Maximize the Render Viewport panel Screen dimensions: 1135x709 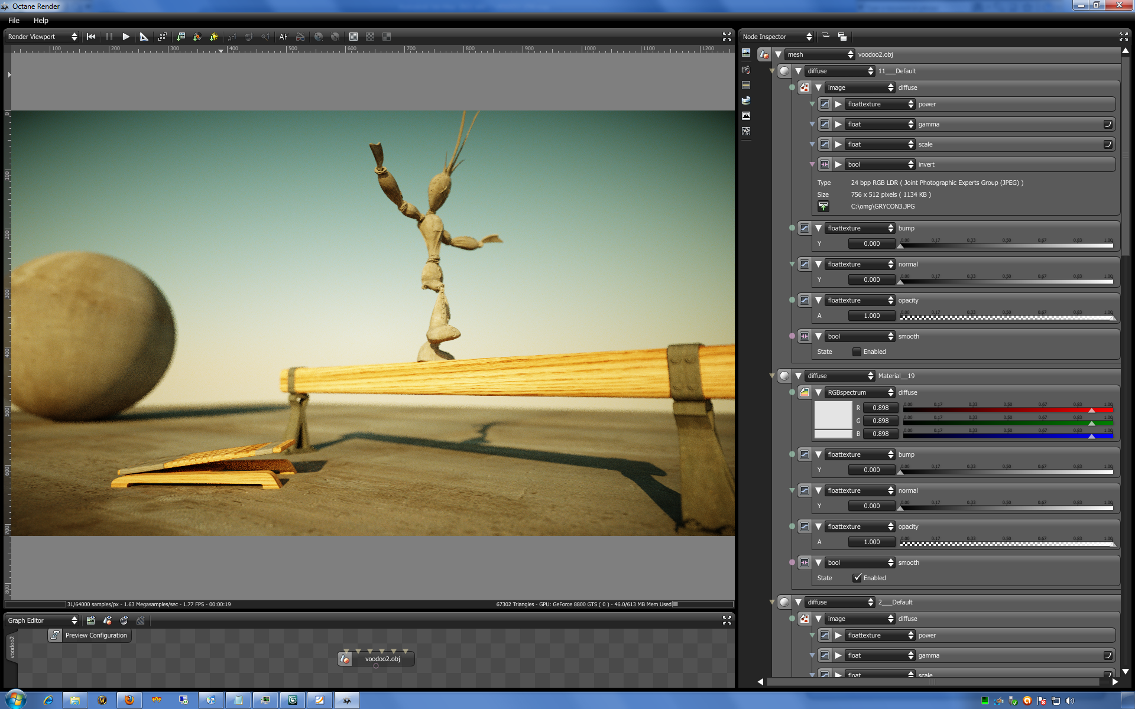pos(727,37)
